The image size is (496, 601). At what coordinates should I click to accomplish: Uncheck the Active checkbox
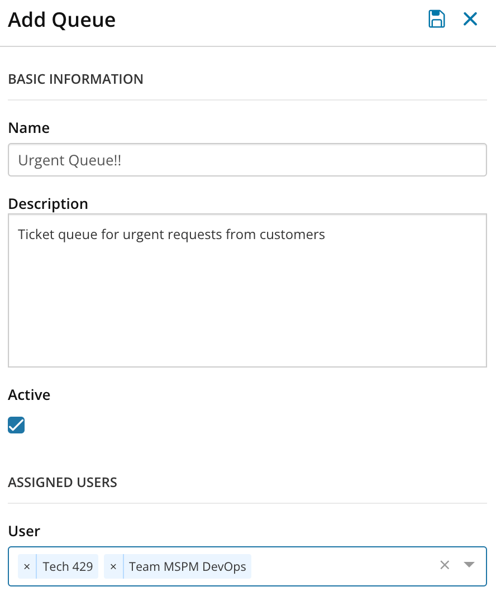point(16,426)
